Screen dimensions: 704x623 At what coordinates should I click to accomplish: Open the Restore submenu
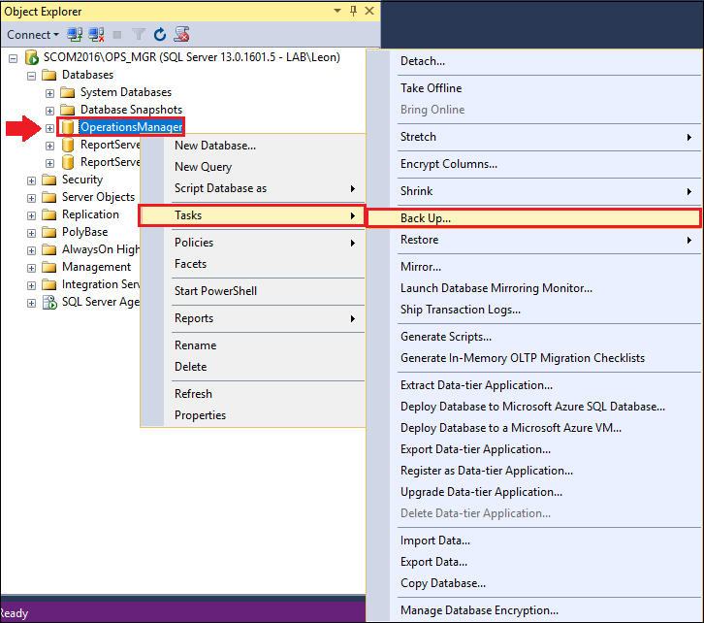coord(534,240)
